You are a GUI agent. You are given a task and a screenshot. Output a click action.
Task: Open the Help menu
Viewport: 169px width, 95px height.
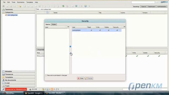tap(36, 2)
